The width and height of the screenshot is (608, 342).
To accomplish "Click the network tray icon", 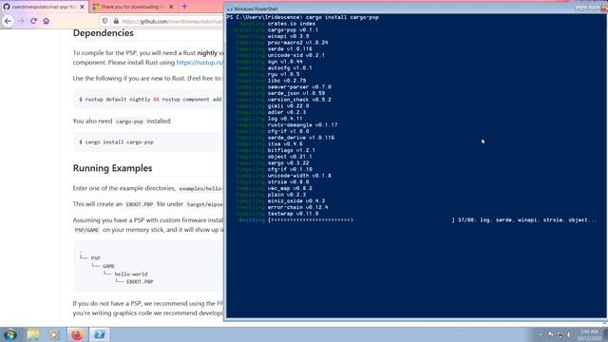I will coord(560,334).
